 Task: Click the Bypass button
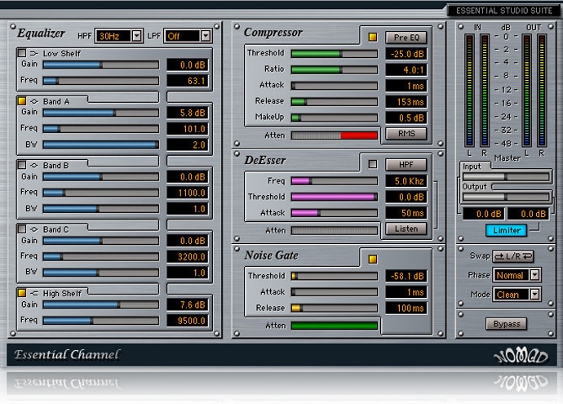click(507, 324)
